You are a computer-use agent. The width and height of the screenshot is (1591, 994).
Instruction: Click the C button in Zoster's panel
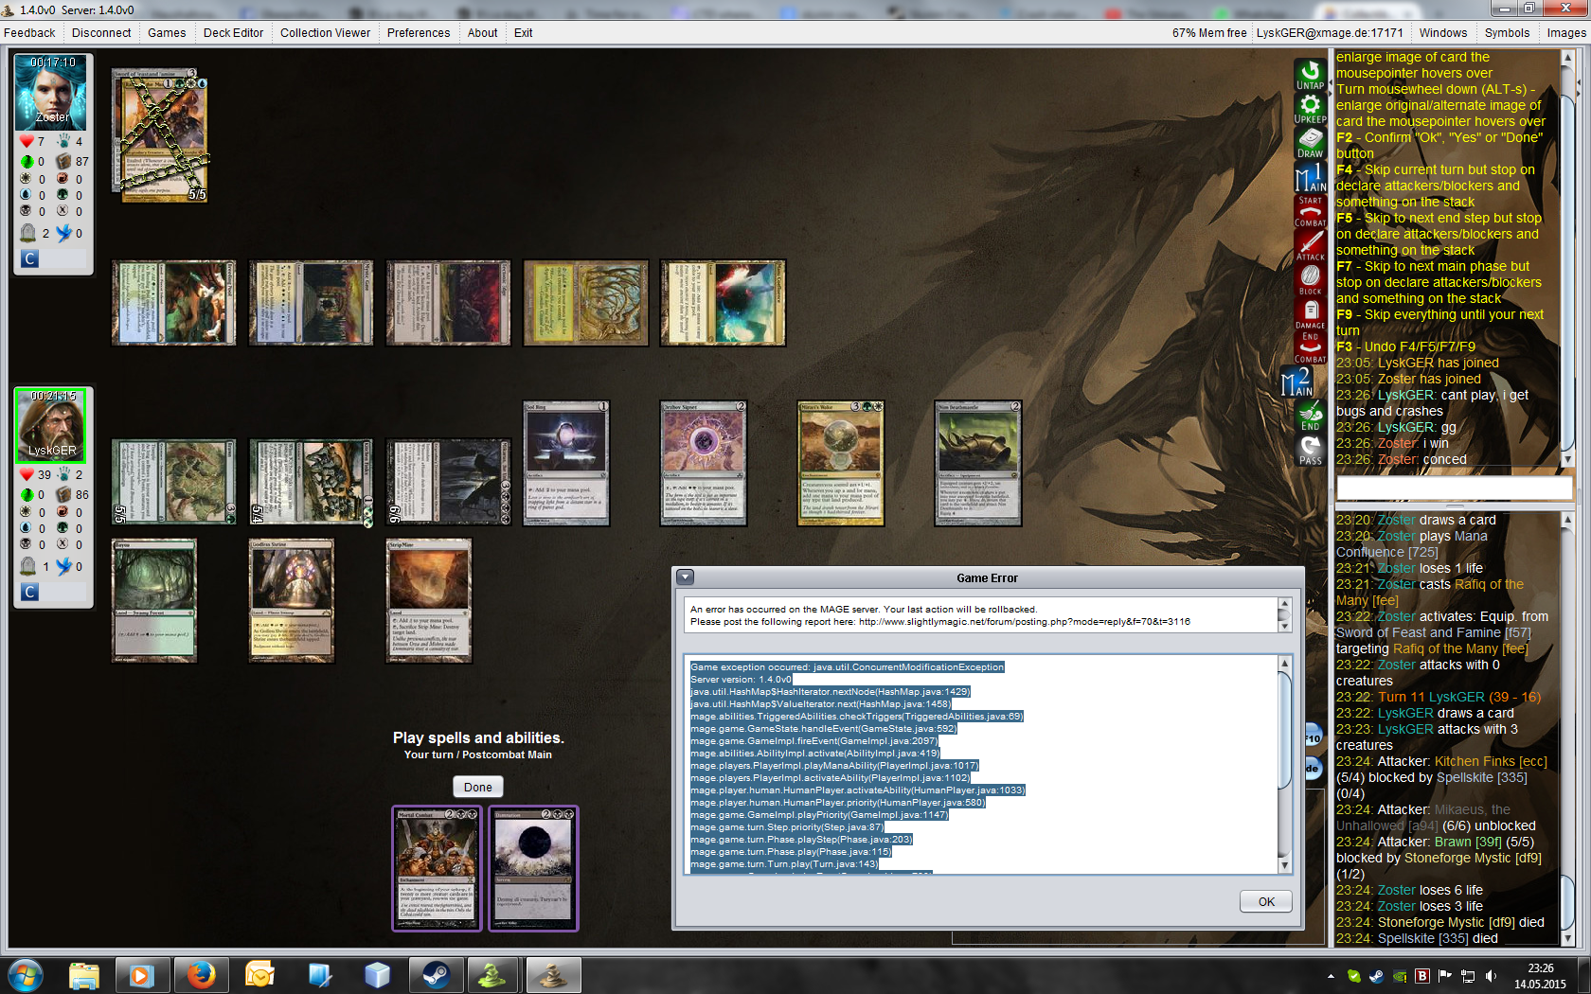point(29,258)
